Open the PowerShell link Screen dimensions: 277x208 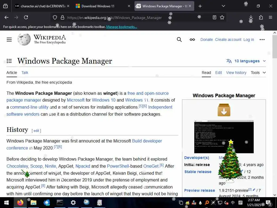tap(118, 166)
